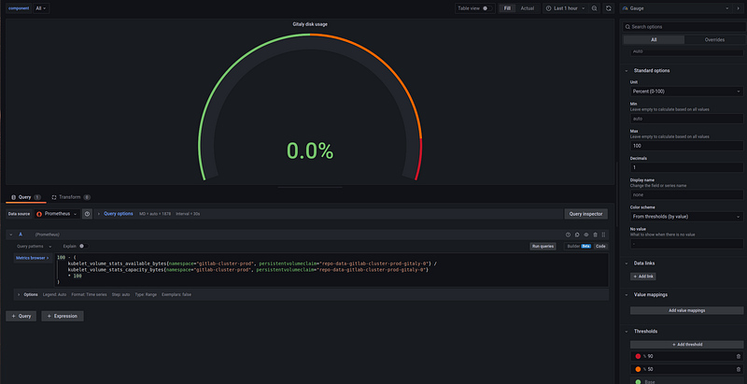Viewport: 747px width, 384px height.
Task: Duplicate query A with the copy icon
Action: (577, 235)
